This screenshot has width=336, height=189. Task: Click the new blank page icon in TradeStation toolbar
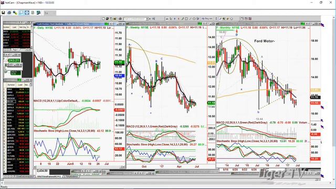tap(103, 19)
